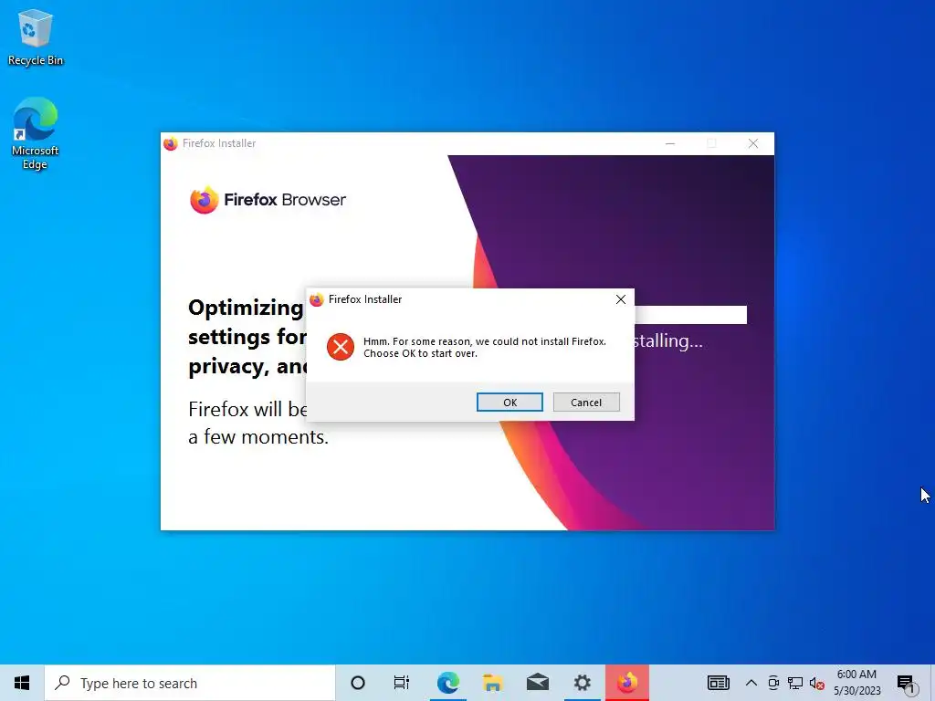Click the Meet Now tray icon
Image resolution: width=935 pixels, height=701 pixels.
point(773,683)
